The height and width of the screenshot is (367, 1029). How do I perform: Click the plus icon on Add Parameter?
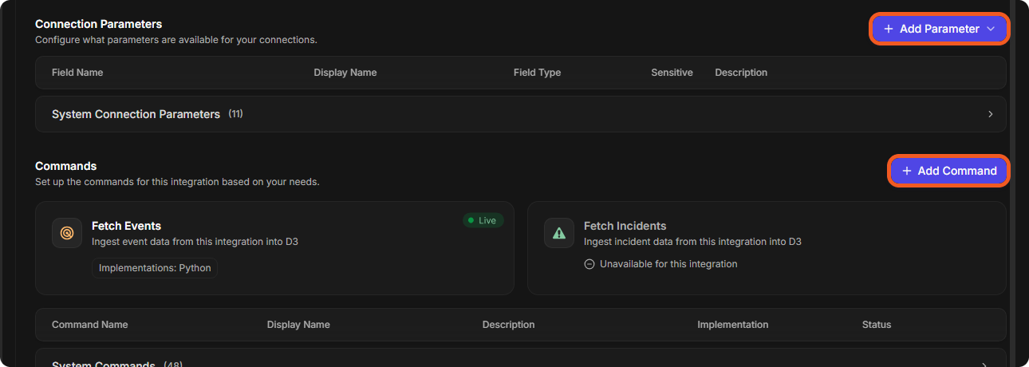[x=889, y=29]
